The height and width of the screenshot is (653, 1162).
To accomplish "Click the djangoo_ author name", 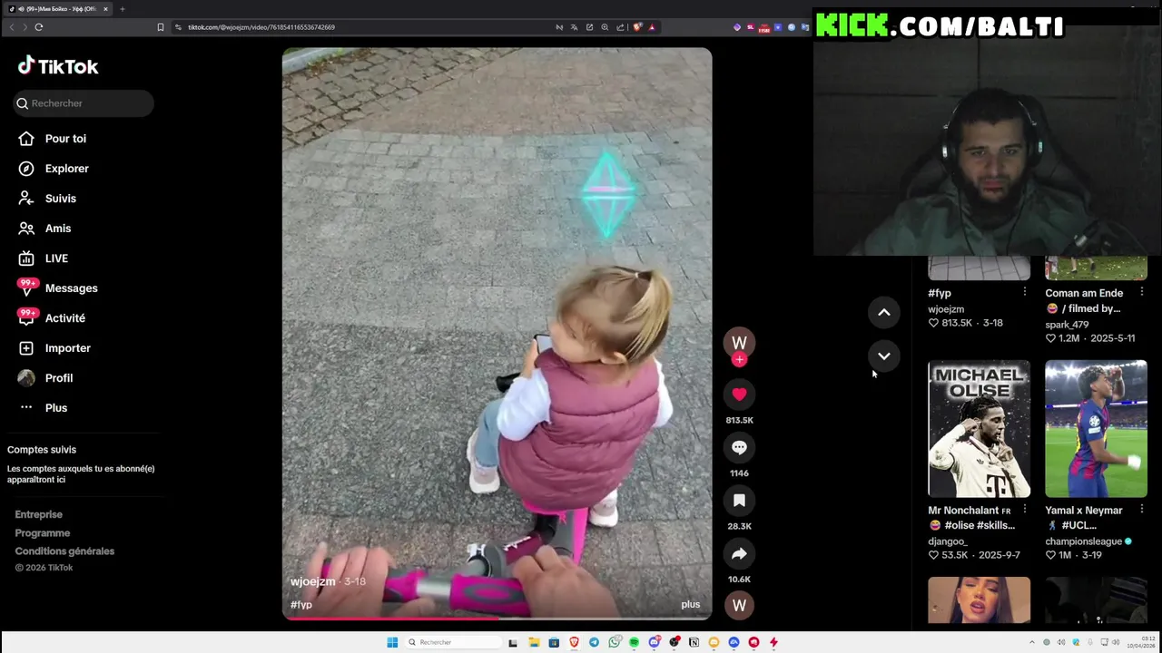I will click(x=948, y=541).
